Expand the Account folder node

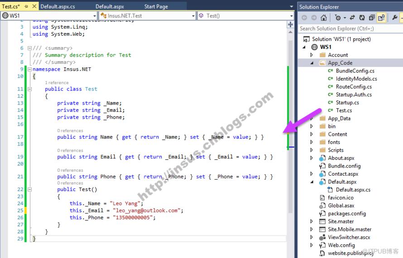coord(312,55)
